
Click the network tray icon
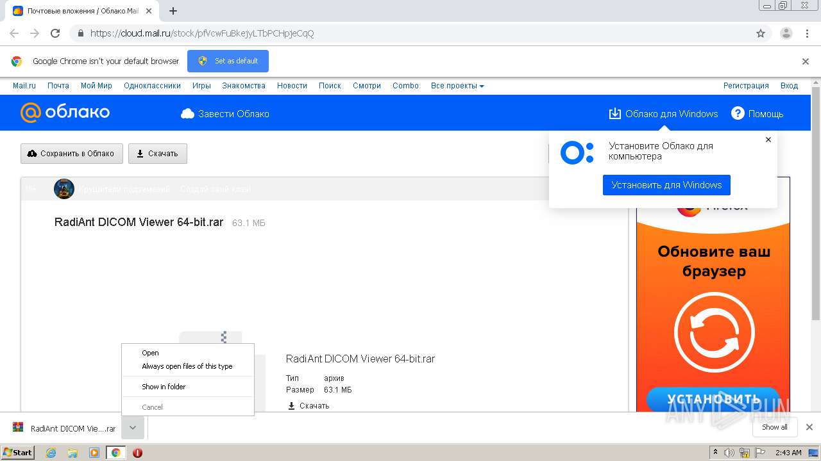(745, 453)
